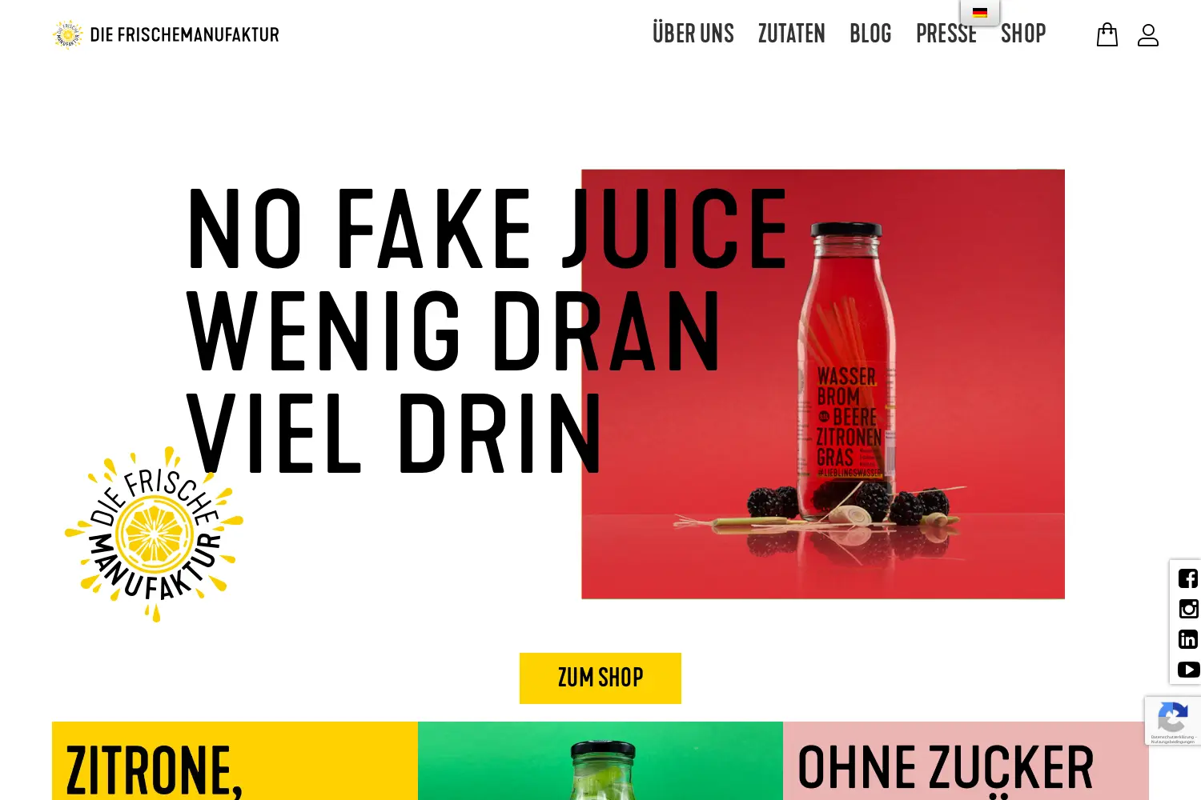This screenshot has width=1201, height=800.
Task: Click the large round lemon Manufaktur logo
Action: click(x=154, y=534)
